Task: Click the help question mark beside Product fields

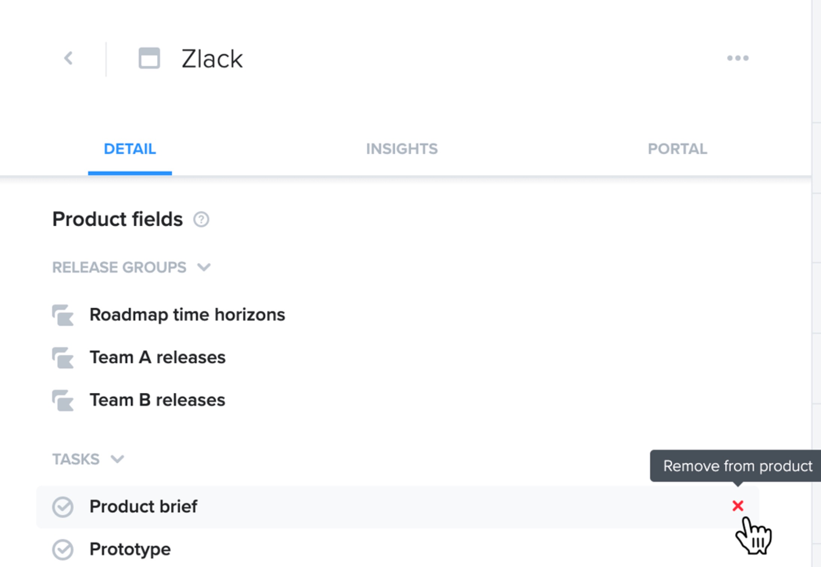Action: click(x=201, y=219)
